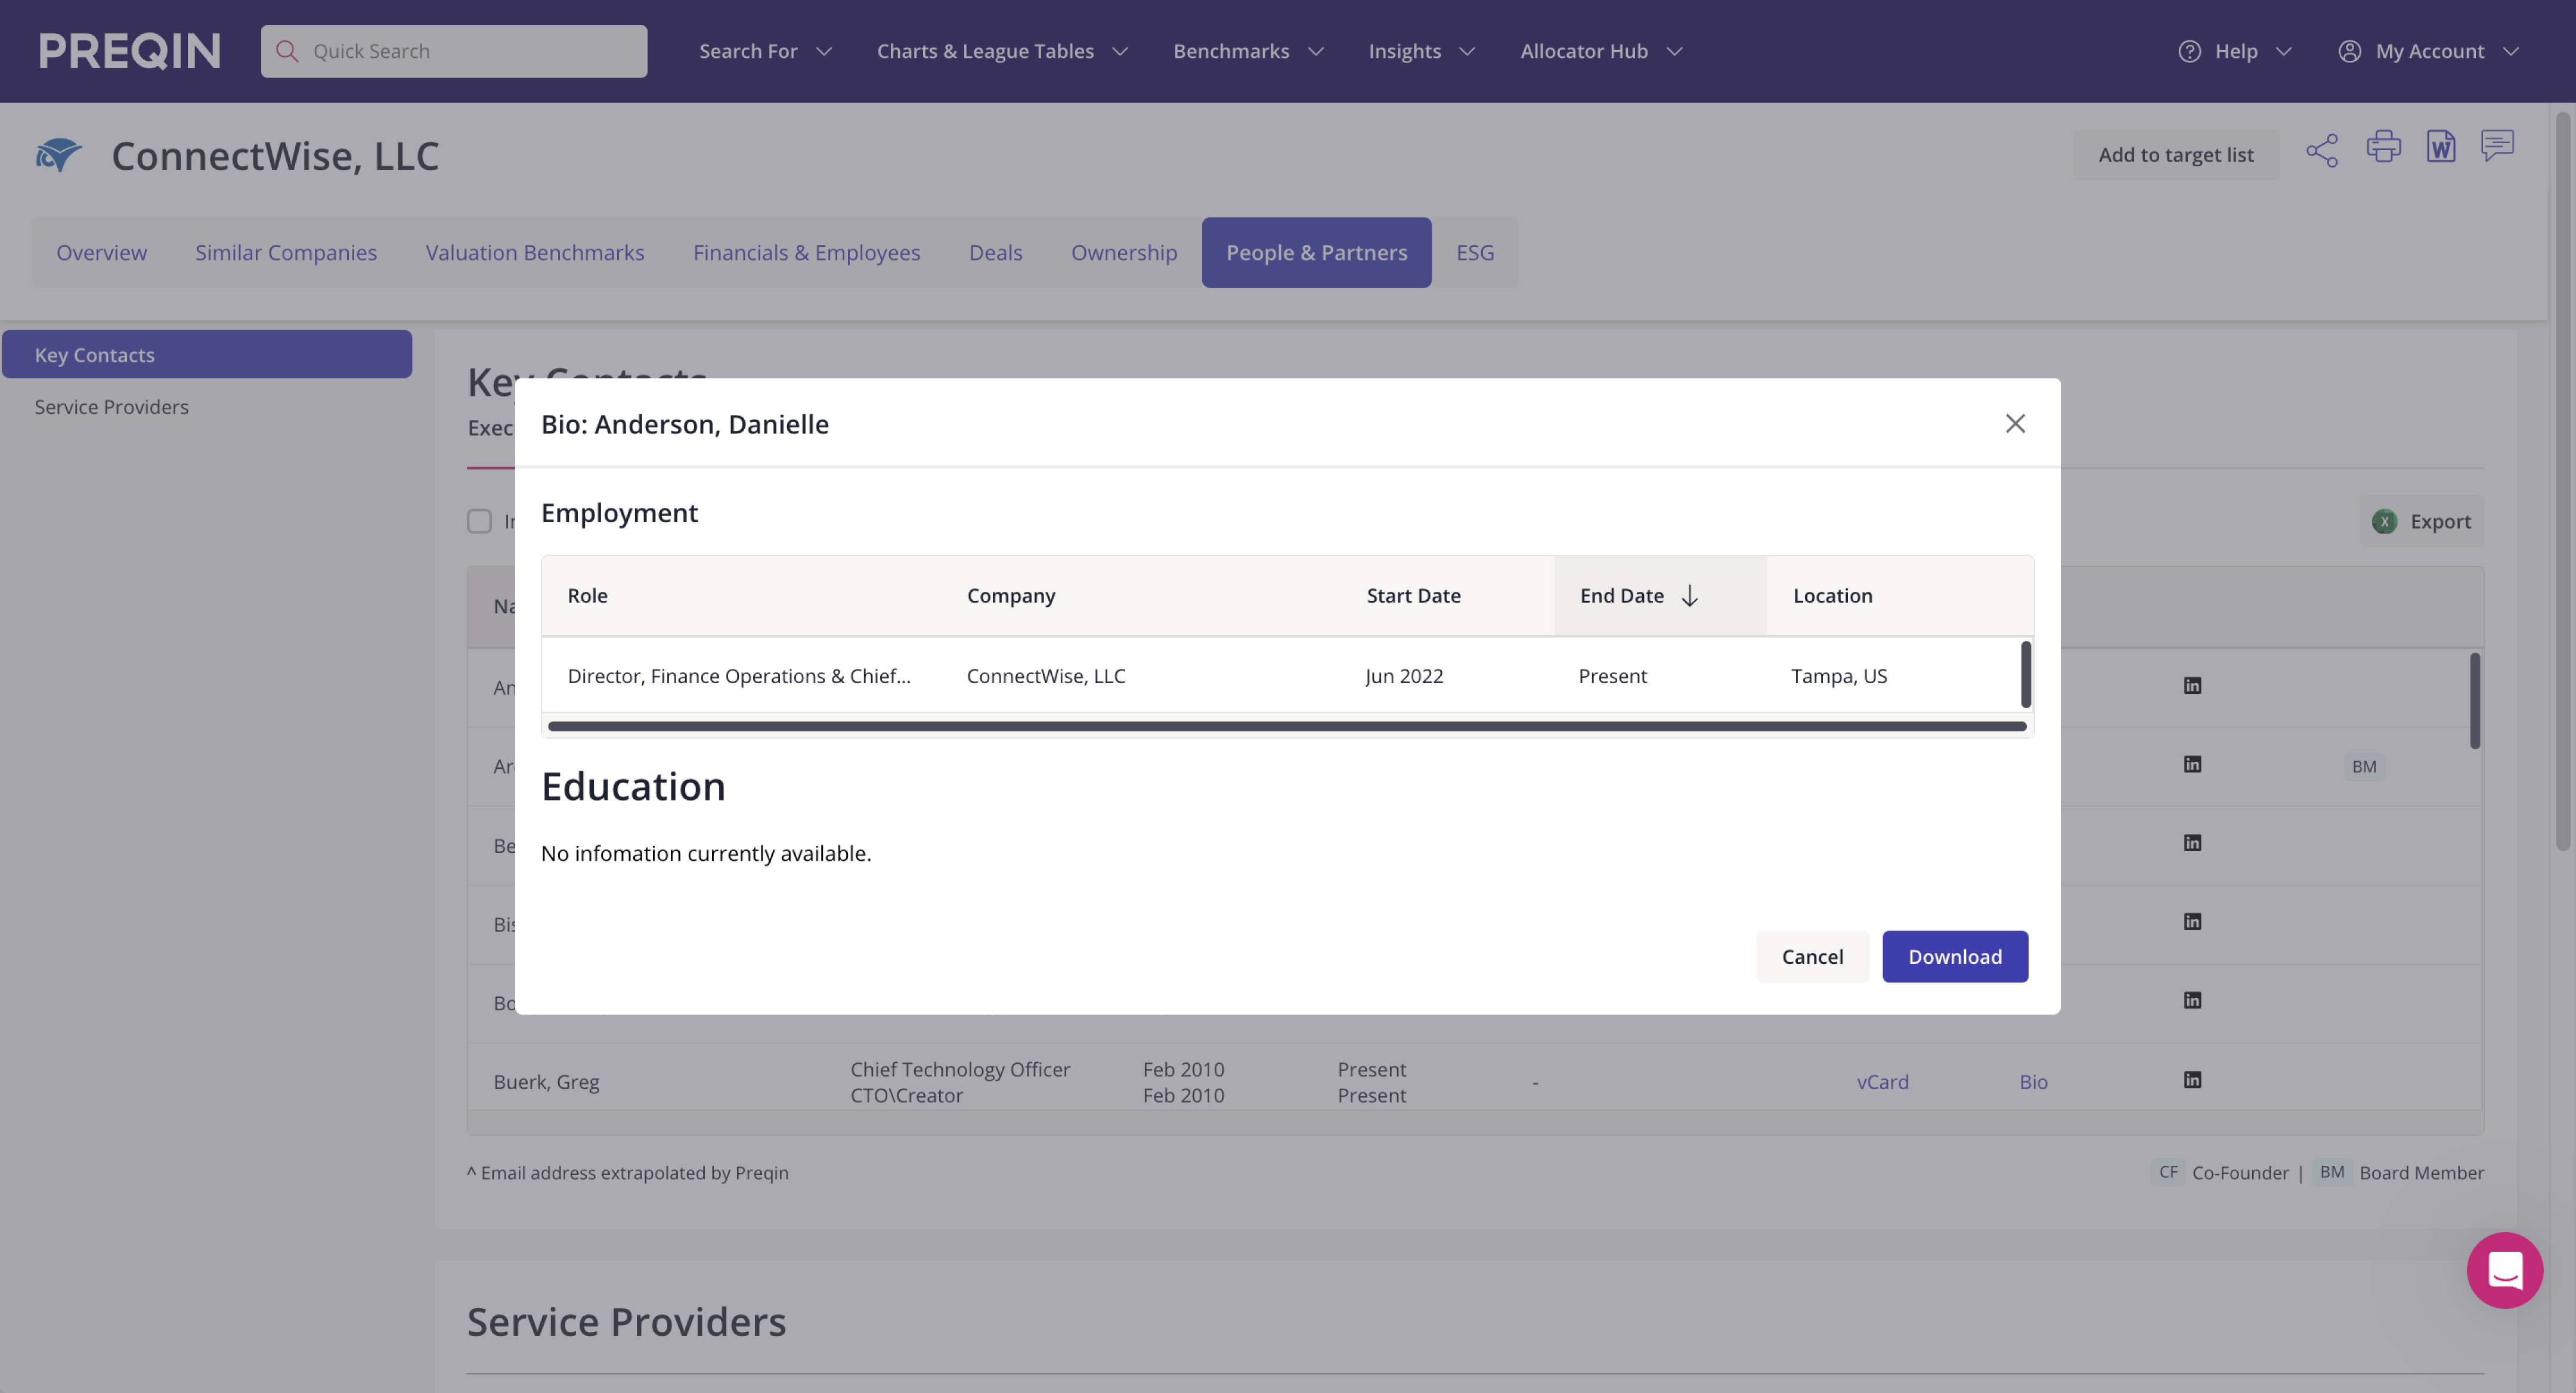Open the chat support bubble
Image resolution: width=2576 pixels, height=1393 pixels.
coord(2505,1270)
